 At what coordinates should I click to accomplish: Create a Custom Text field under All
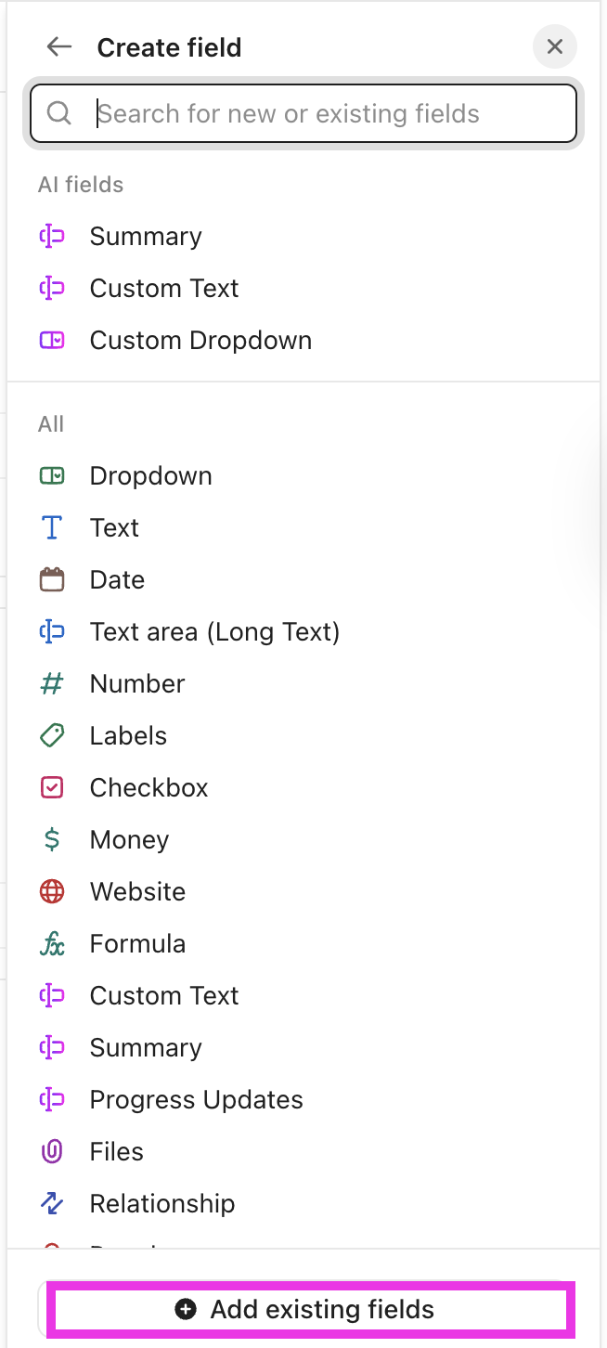(x=163, y=995)
